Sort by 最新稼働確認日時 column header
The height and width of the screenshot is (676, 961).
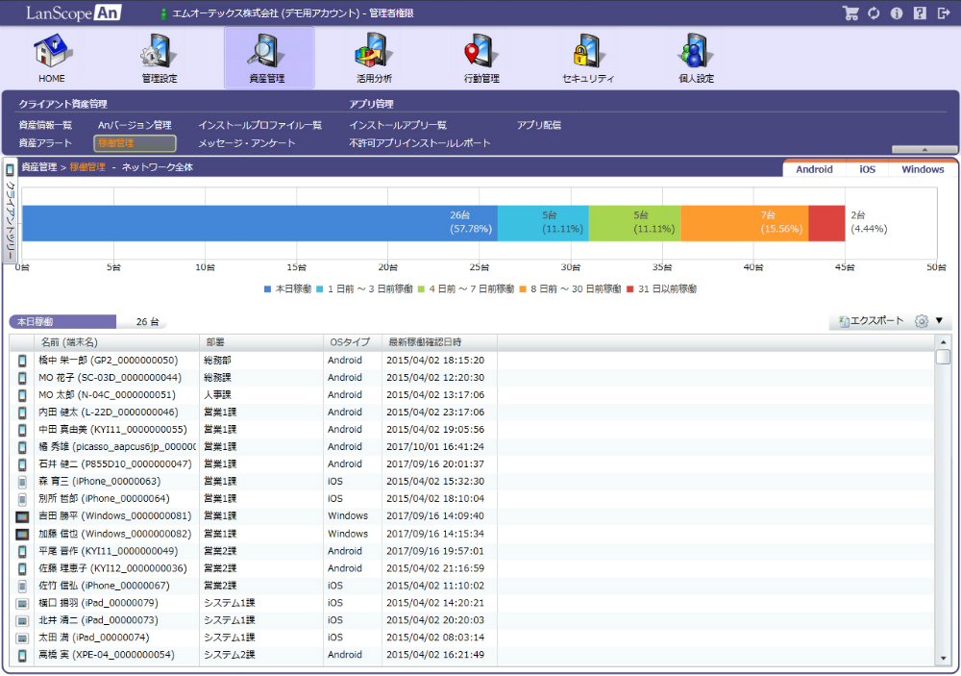439,342
